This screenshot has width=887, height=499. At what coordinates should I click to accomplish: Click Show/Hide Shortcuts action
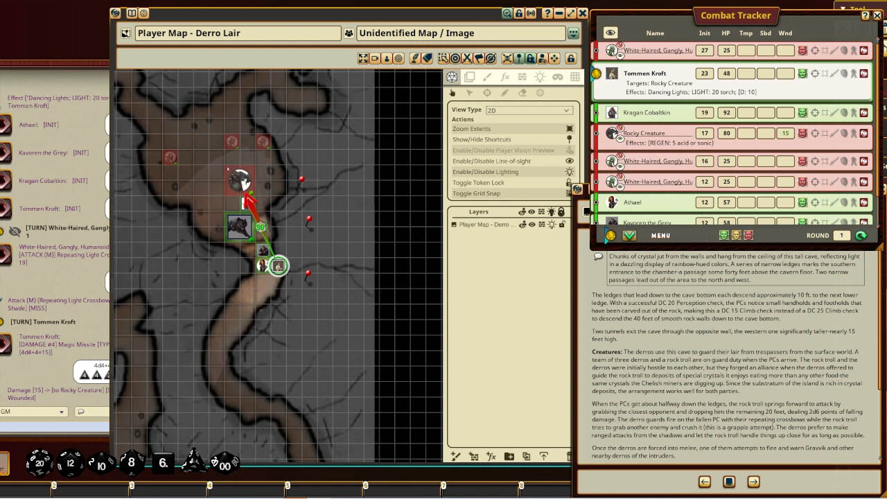tap(483, 139)
